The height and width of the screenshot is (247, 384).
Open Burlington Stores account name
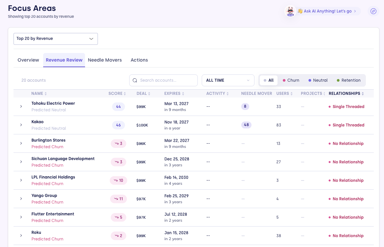pos(48,140)
